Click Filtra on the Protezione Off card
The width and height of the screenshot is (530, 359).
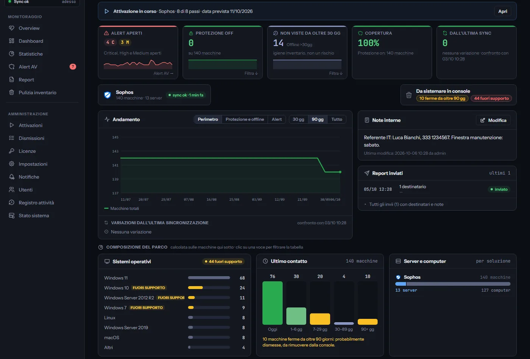click(x=251, y=73)
